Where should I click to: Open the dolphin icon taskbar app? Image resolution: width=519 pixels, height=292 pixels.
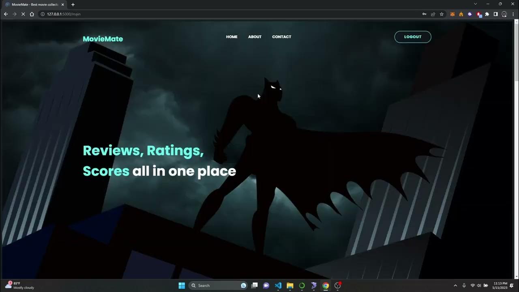(314, 286)
